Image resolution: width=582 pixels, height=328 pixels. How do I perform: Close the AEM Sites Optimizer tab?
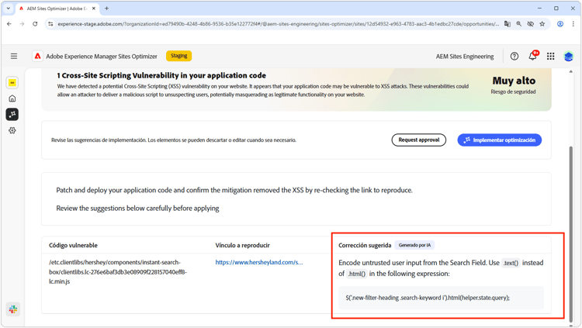click(x=94, y=9)
